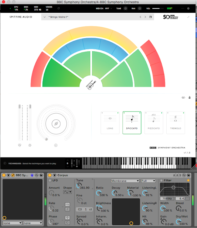Screen dimensions: 197x228
Task: Click the Spitfire SO Symphony Orchestra logo
Action: point(171,17)
